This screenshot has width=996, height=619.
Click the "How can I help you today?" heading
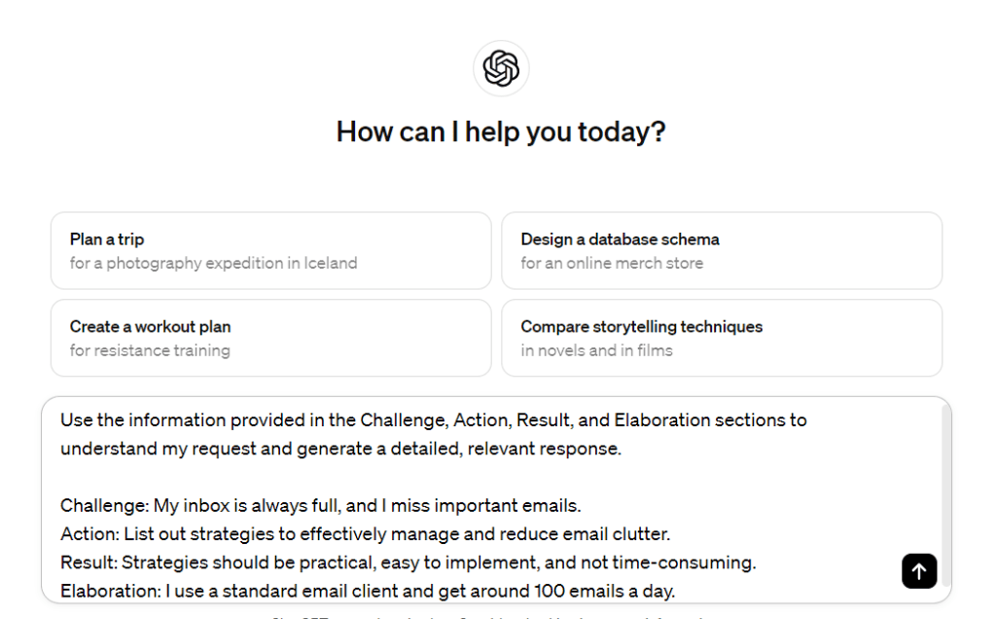[501, 132]
